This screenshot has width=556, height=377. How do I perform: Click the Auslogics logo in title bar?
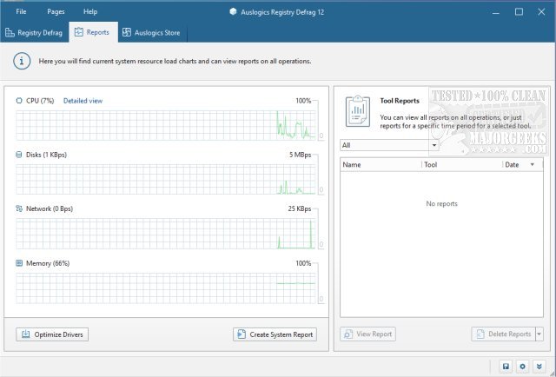click(x=234, y=11)
